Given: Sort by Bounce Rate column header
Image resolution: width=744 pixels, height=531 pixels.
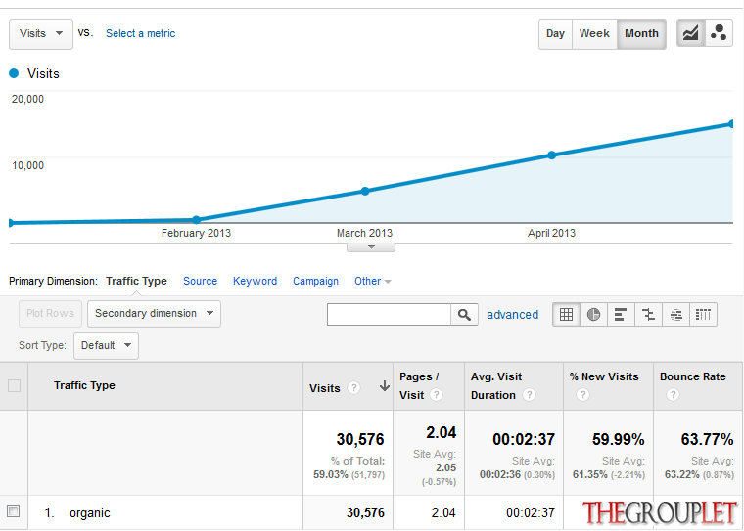Looking at the screenshot, I should 693,376.
